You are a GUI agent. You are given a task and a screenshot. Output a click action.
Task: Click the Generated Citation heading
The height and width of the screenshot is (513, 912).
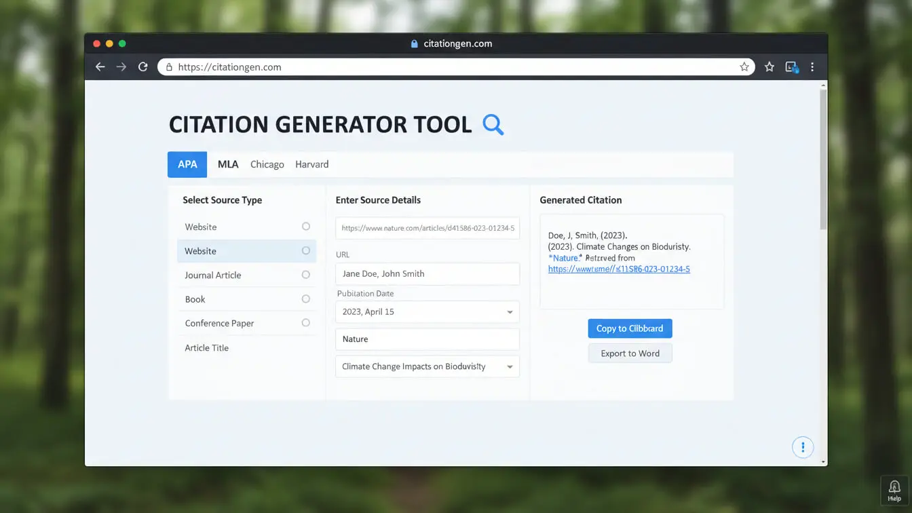581,200
